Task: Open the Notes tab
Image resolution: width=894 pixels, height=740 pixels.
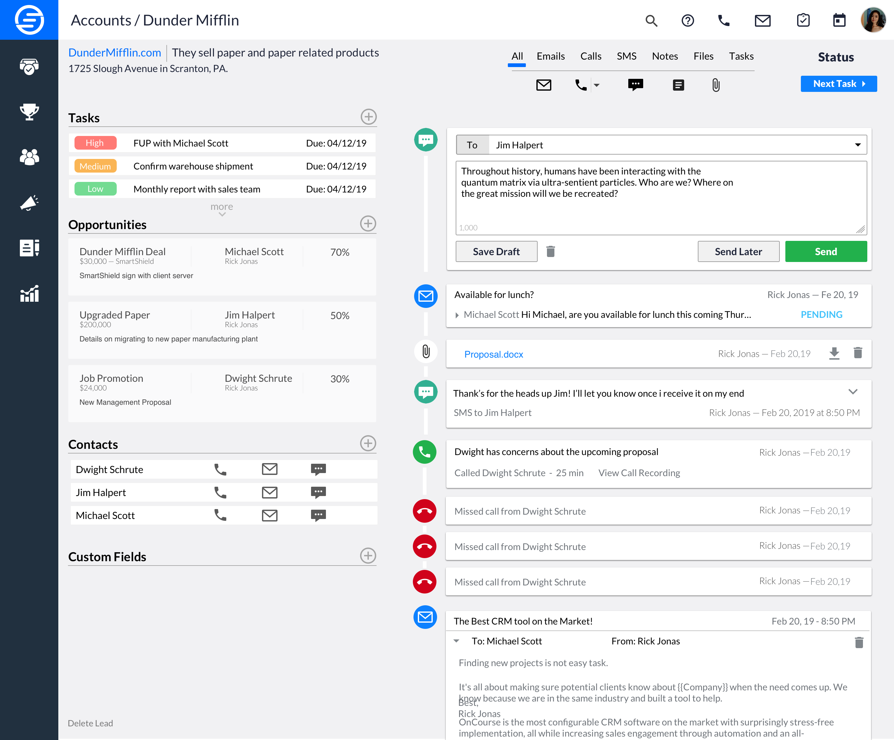Action: coord(665,56)
